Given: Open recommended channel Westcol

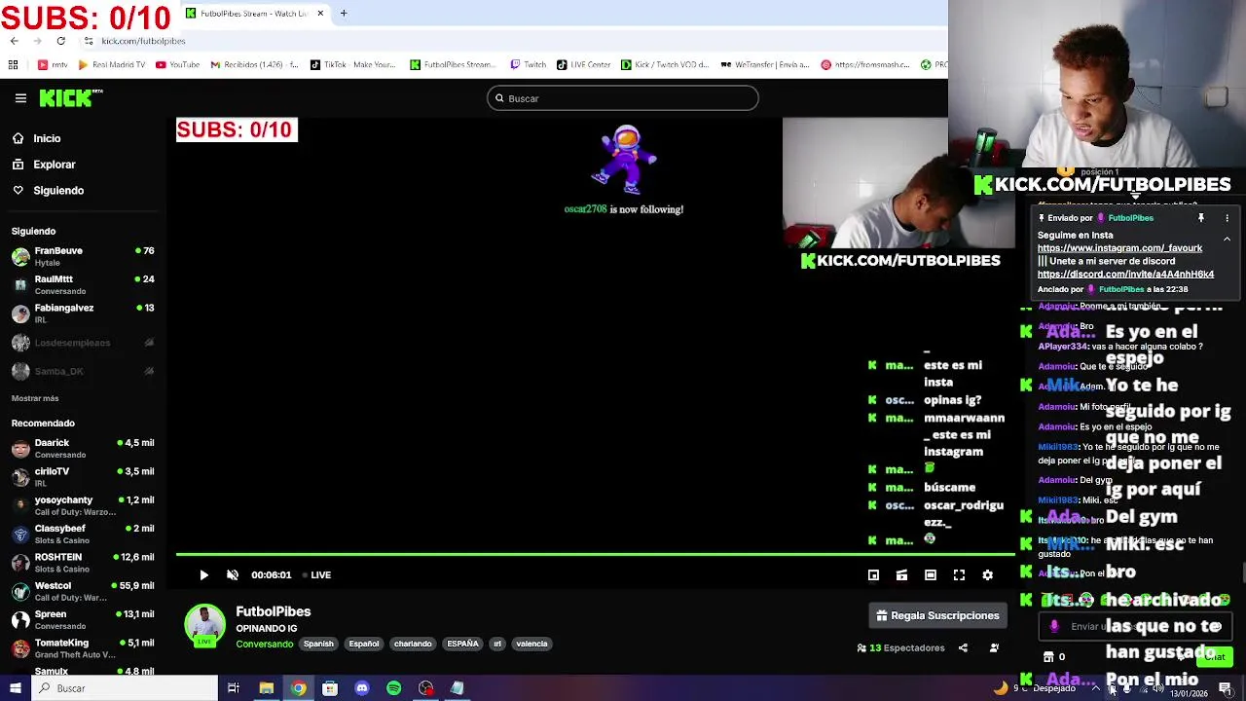Looking at the screenshot, I should (x=83, y=591).
